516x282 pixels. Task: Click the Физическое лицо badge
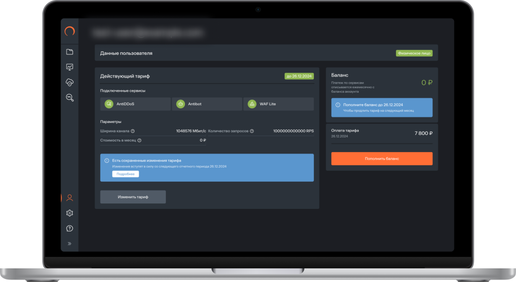pos(414,53)
